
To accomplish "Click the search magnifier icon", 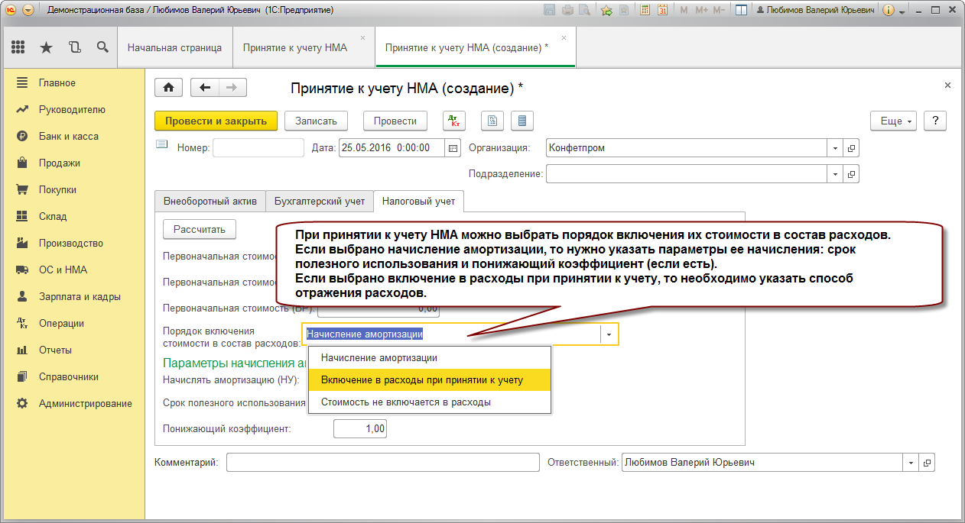I will point(102,47).
